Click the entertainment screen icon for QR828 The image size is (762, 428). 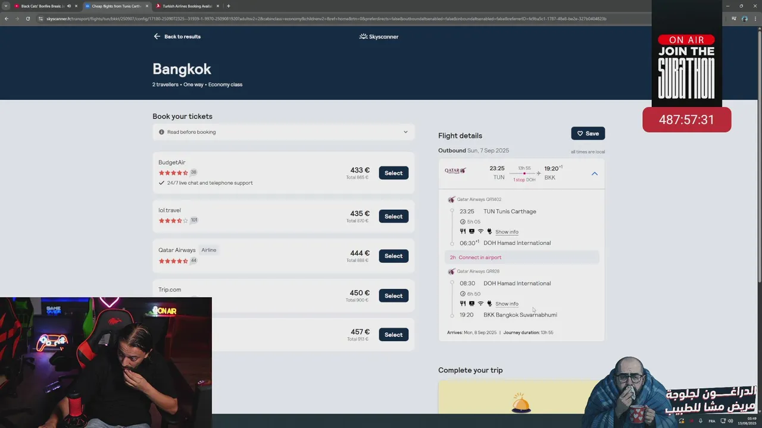[471, 303]
